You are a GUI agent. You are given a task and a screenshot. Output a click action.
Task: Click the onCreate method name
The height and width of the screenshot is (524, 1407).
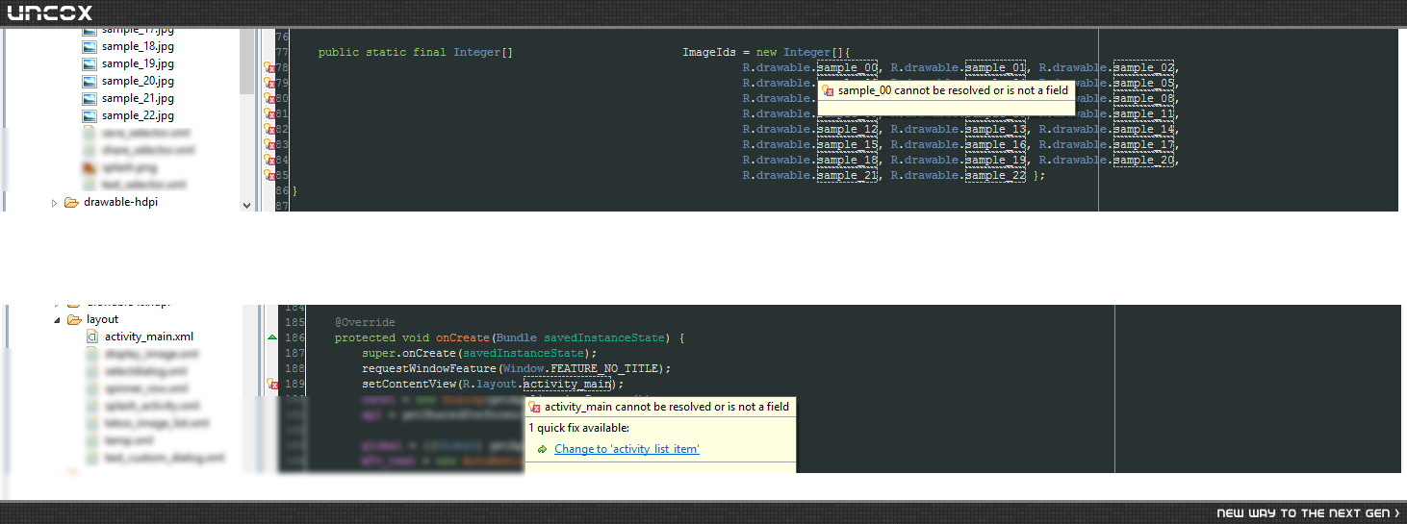[x=463, y=338]
